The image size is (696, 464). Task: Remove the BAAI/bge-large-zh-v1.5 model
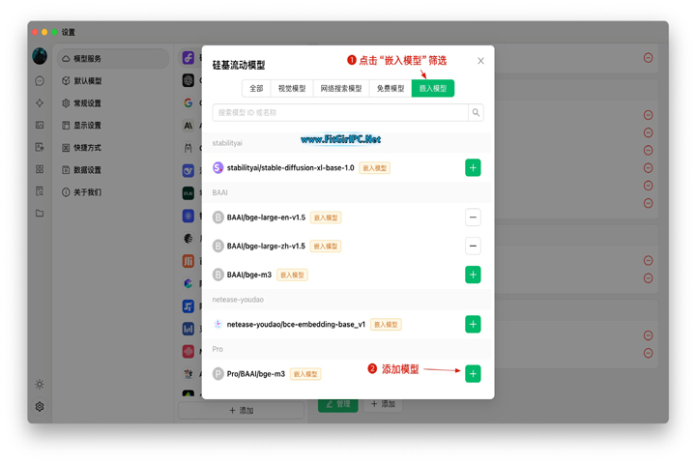click(473, 246)
